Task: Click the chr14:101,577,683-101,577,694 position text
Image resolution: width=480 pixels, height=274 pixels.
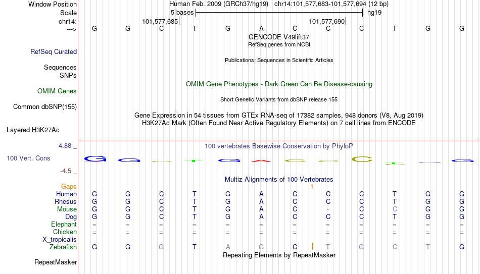Action: click(331, 4)
